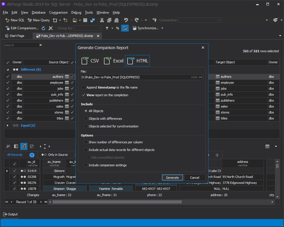Screen dimensions: 284x227
Task: Expand the Equal (2) group
Action: pos(8,125)
